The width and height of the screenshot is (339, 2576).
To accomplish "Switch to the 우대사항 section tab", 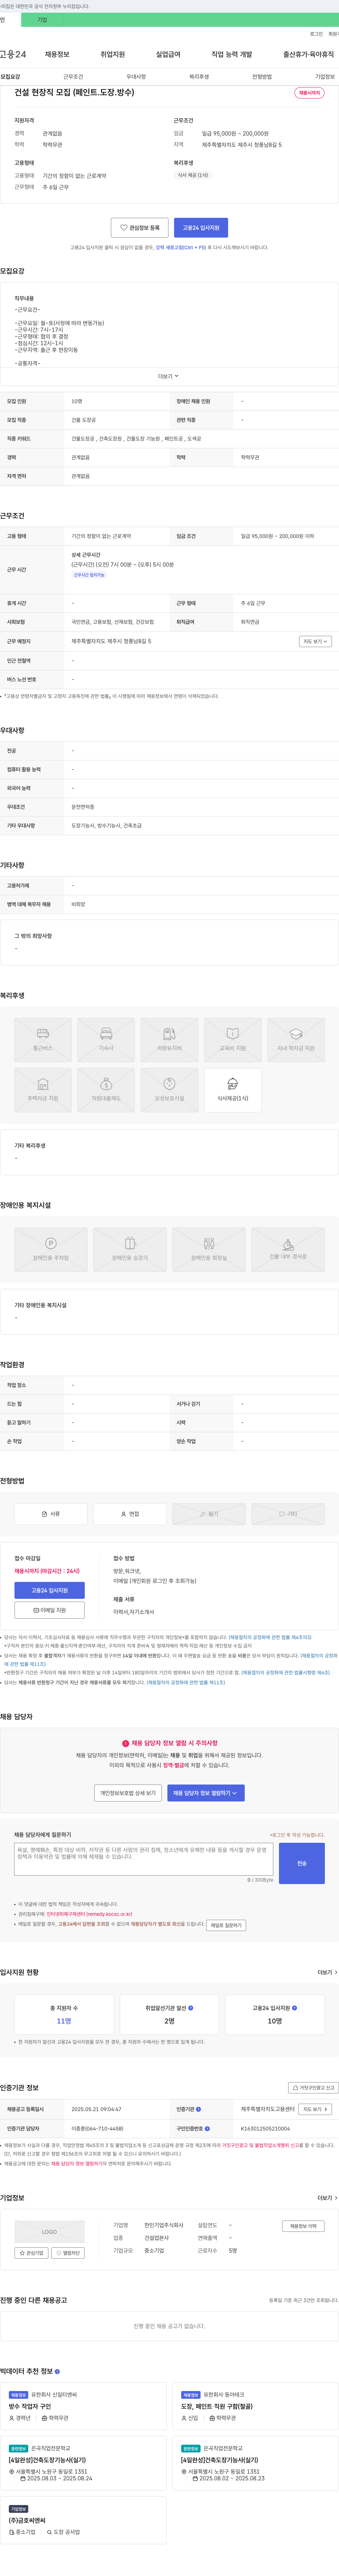I will coord(136,77).
